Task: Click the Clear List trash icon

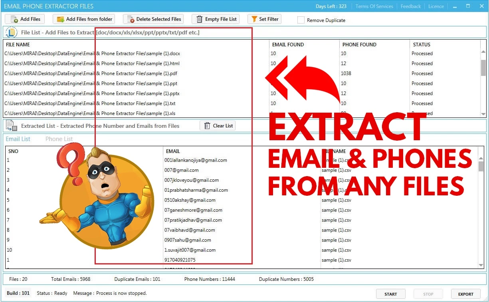Action: point(207,126)
